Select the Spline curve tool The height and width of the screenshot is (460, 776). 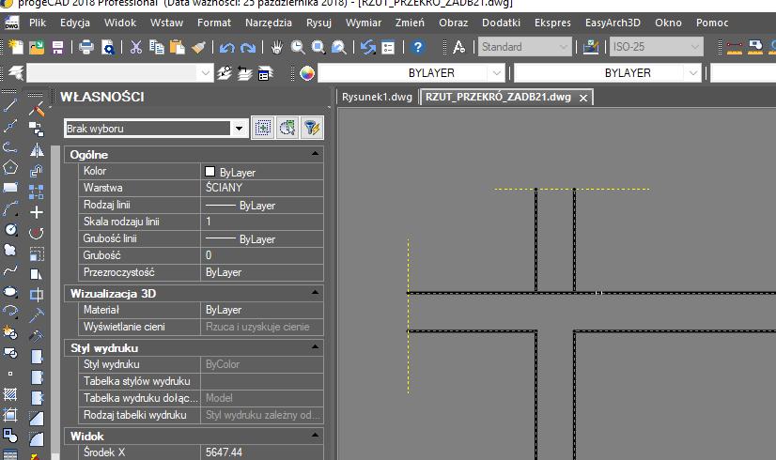(10, 270)
